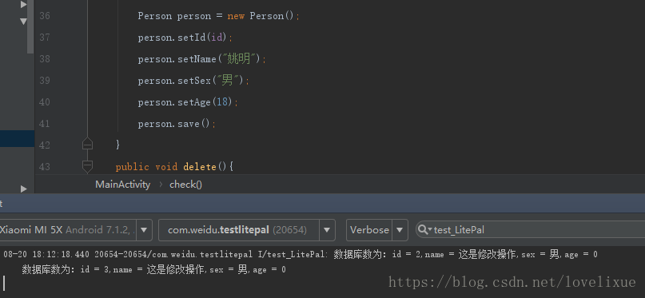Select check() in the breadcrumb bar
Viewport: 645px width, 298px height.
(186, 185)
